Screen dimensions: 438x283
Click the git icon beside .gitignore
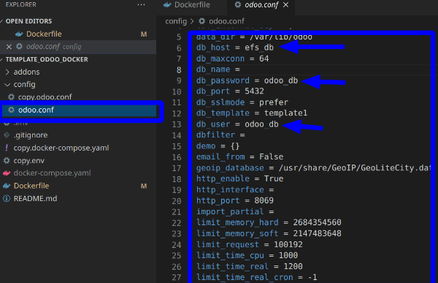pos(7,135)
